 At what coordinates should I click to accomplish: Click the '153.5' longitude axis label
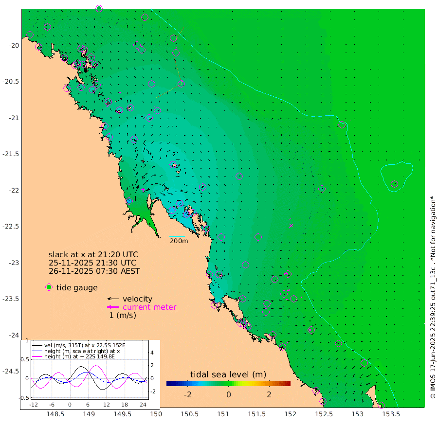click(x=391, y=414)
